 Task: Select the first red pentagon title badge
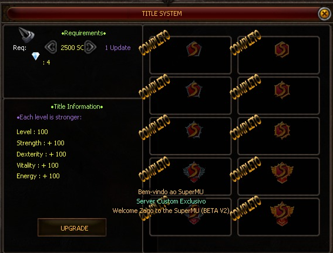click(x=194, y=49)
